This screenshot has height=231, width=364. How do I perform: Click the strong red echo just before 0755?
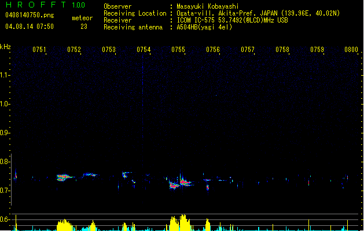pos(174,185)
